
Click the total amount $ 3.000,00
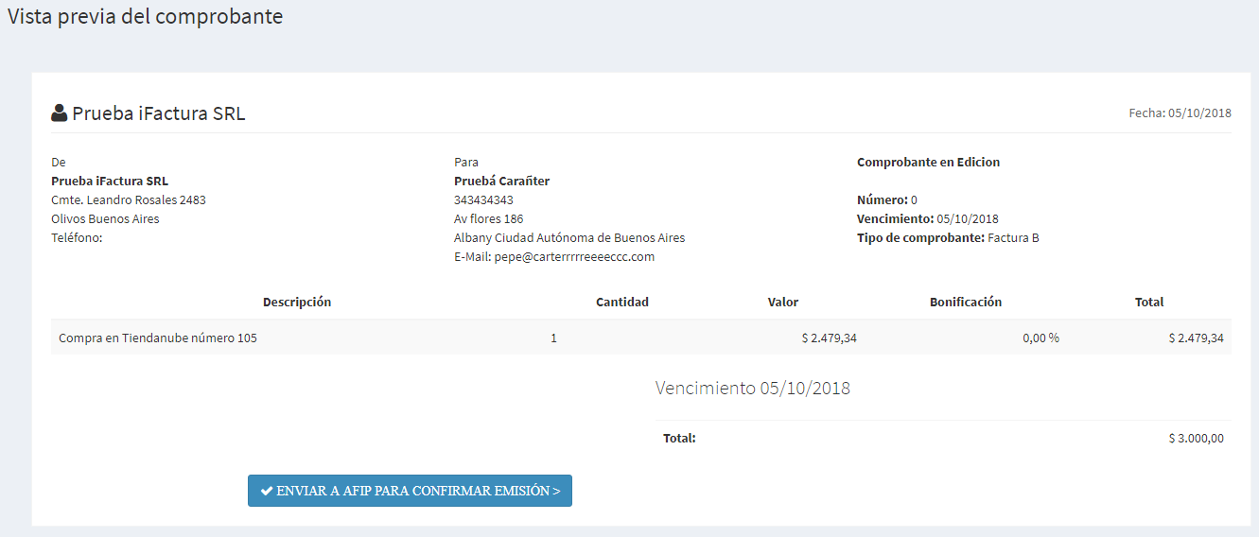click(x=1197, y=439)
